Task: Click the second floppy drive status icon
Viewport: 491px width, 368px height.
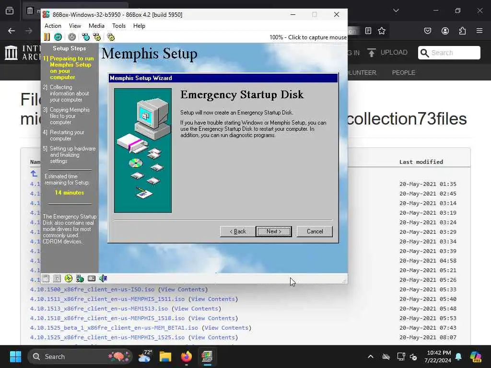Action: [57, 278]
